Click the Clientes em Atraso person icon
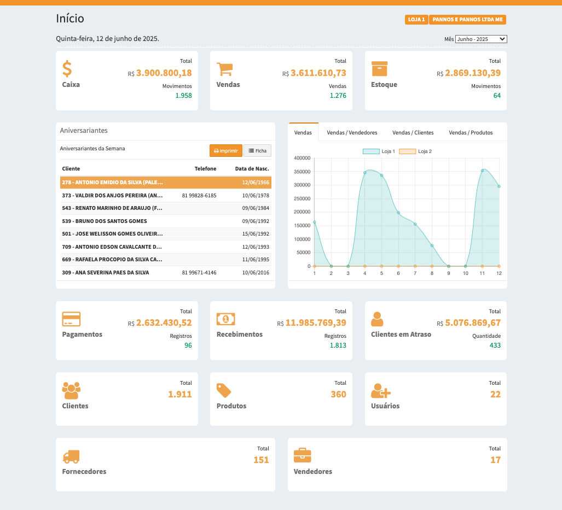 point(377,319)
